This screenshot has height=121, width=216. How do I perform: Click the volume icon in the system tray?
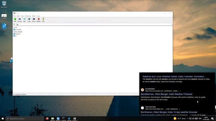(x=193, y=119)
